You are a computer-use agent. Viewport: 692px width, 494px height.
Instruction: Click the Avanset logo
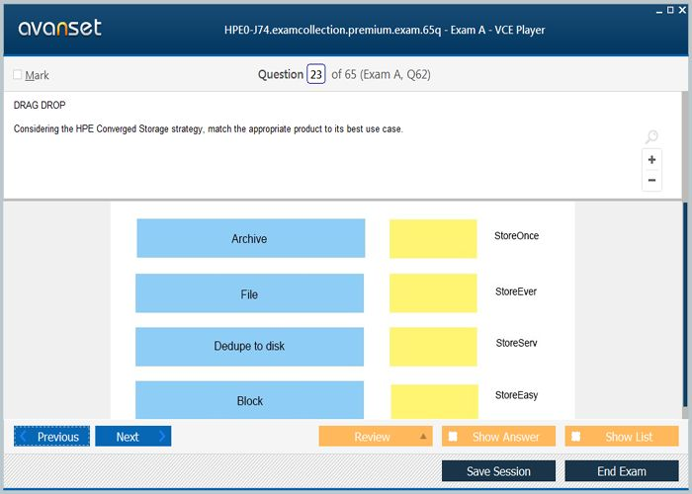point(59,28)
